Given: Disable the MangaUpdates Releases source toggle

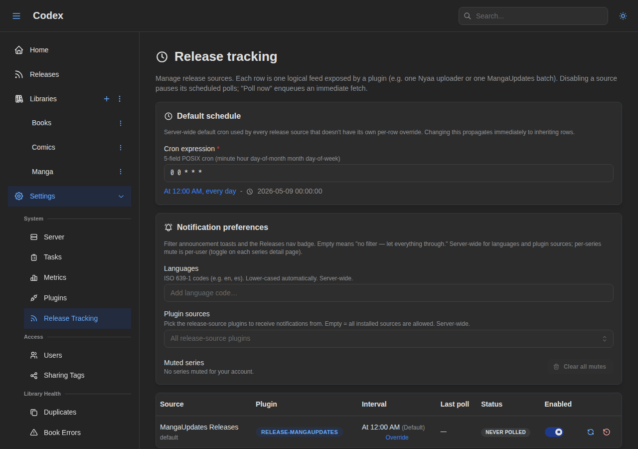Looking at the screenshot, I should tap(554, 432).
